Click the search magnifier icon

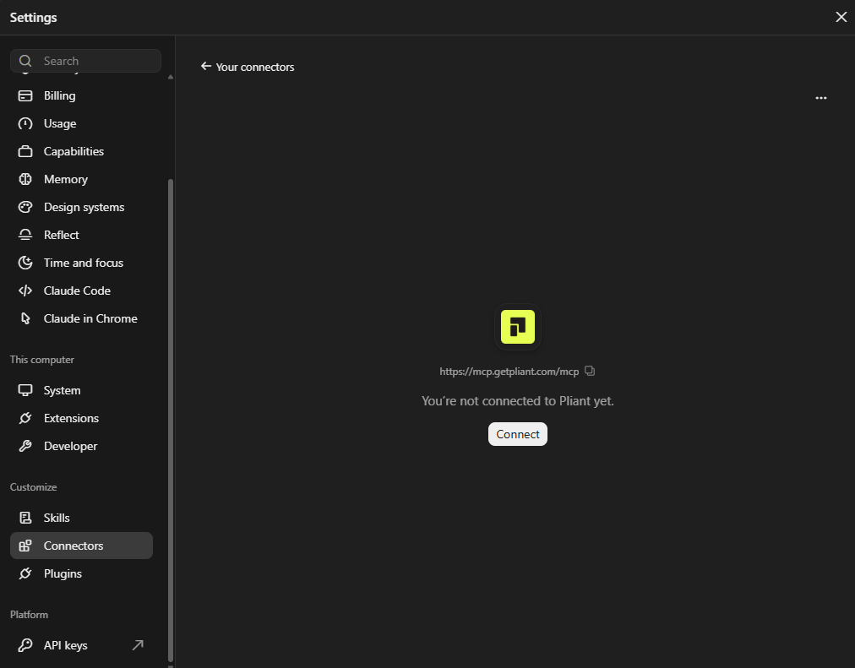pos(25,61)
